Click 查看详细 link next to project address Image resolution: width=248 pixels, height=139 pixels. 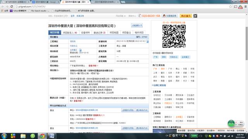point(93,66)
